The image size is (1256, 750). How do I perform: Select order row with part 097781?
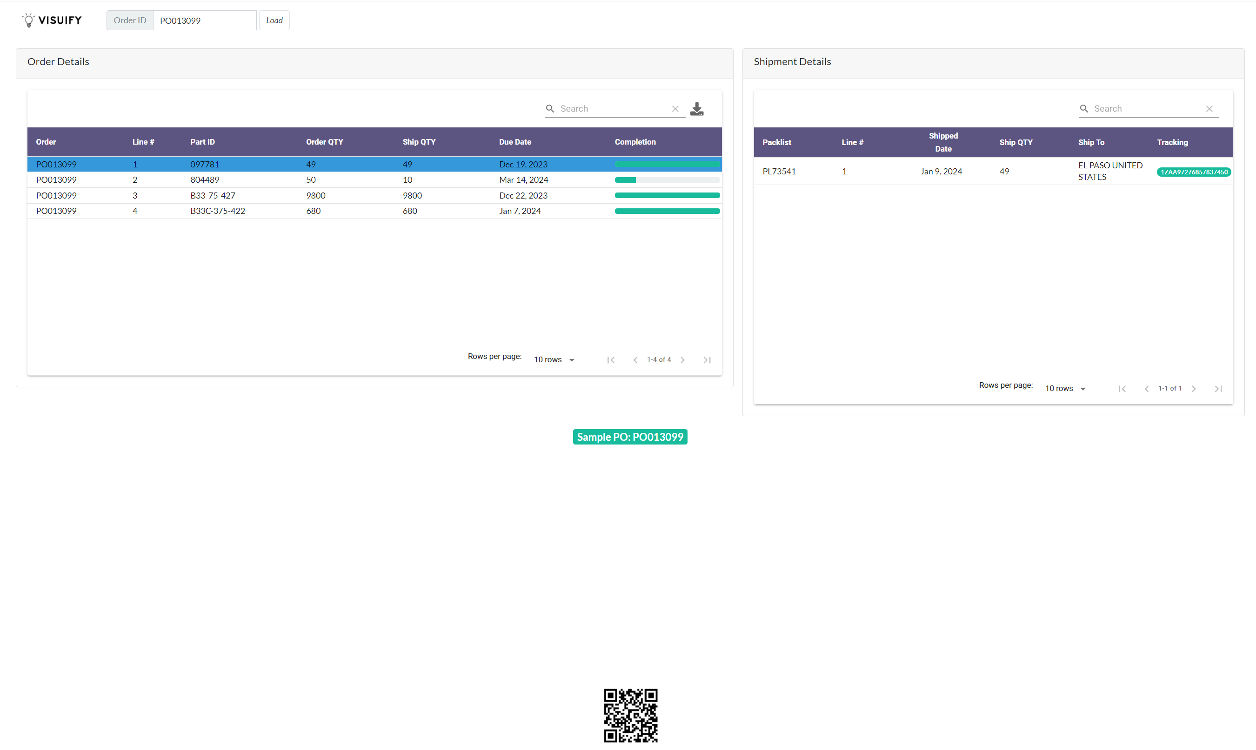click(374, 164)
